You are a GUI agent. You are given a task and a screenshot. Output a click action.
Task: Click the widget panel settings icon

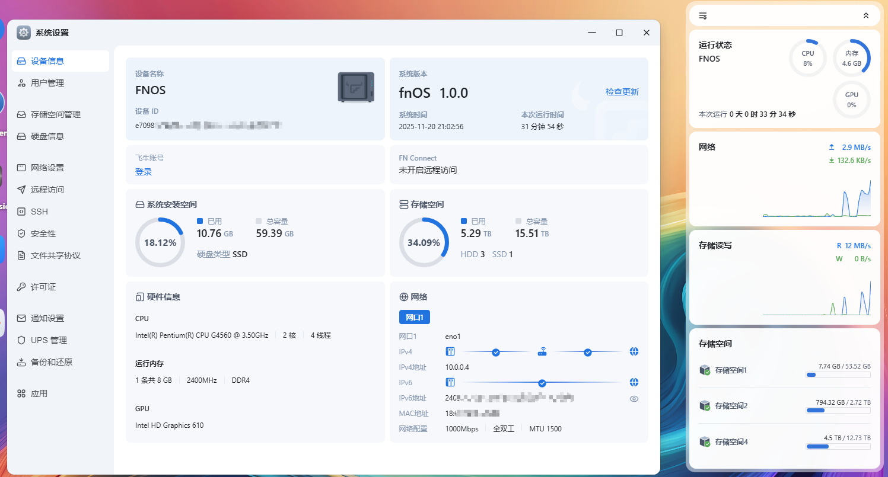[703, 16]
